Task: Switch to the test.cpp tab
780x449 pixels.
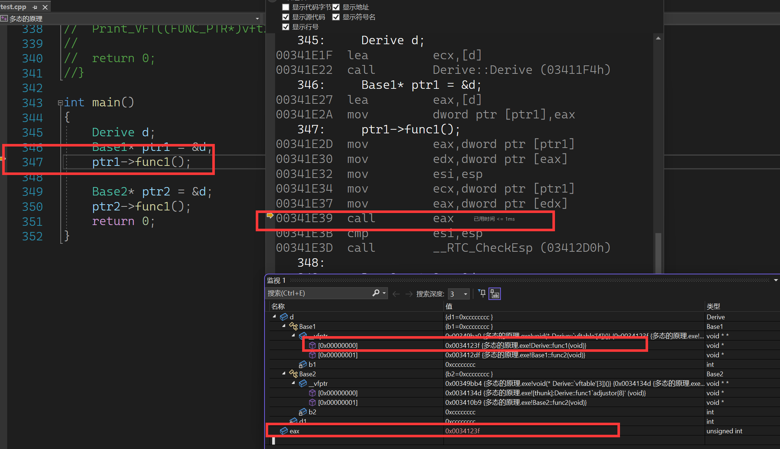Action: (13, 7)
